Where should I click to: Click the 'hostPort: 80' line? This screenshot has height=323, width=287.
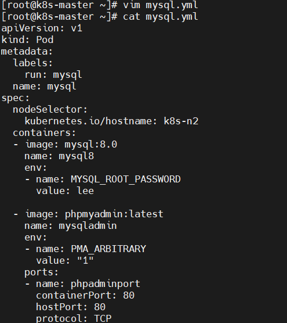coord(71,307)
